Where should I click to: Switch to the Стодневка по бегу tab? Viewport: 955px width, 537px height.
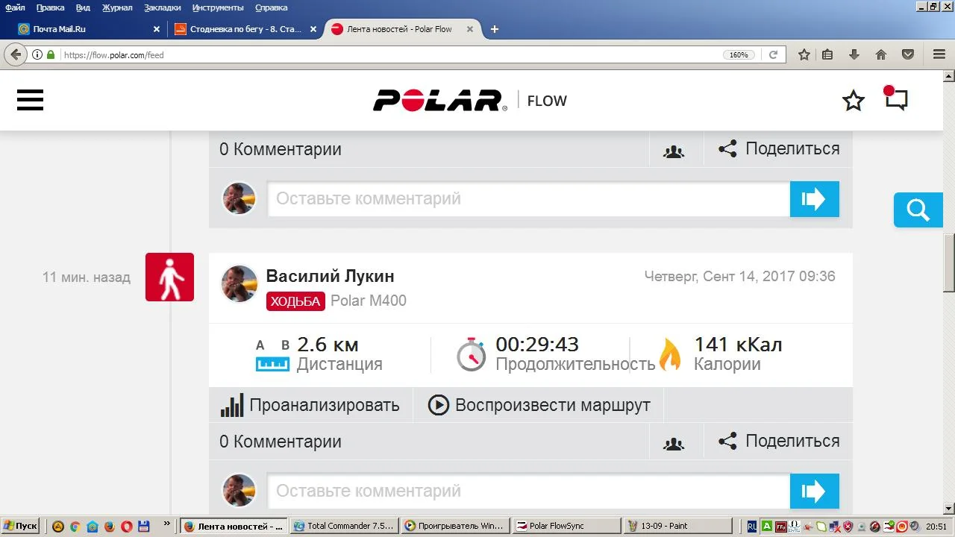point(245,29)
